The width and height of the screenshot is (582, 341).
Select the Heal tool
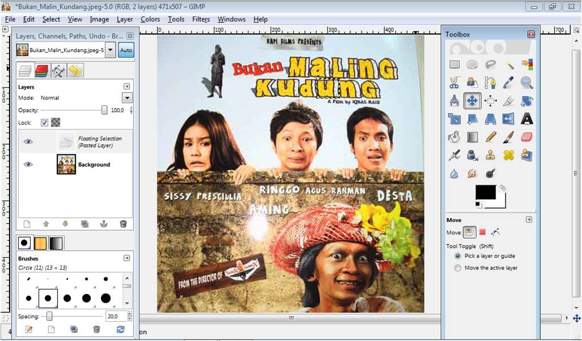pos(509,155)
